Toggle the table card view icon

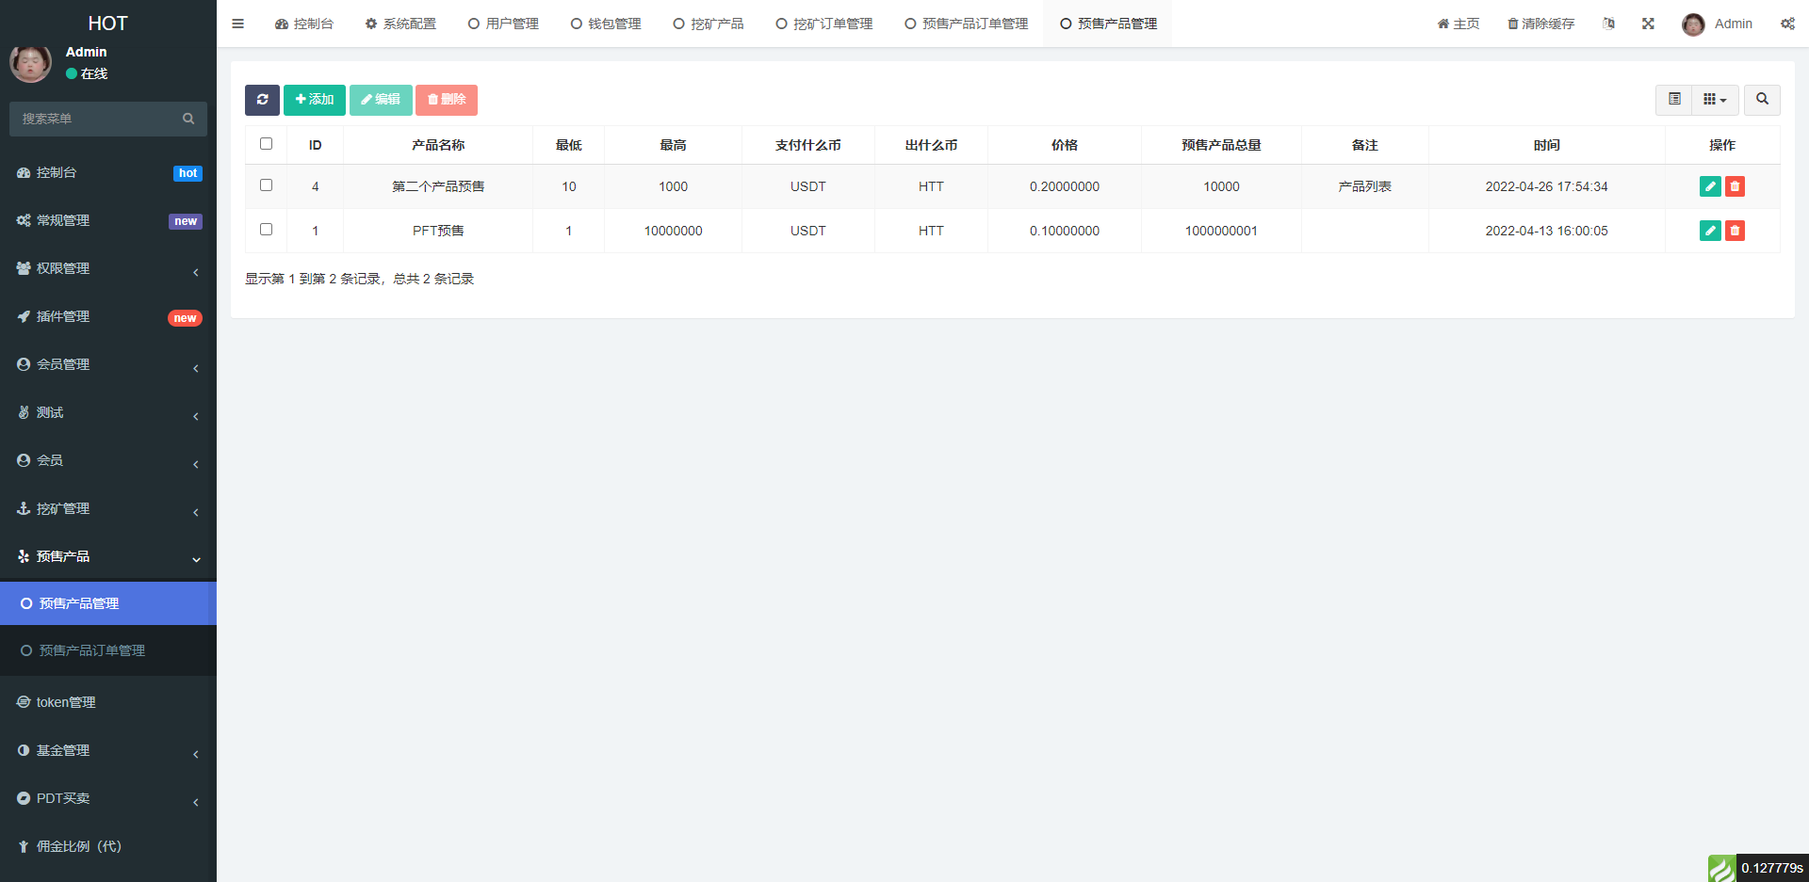pyautogui.click(x=1674, y=100)
